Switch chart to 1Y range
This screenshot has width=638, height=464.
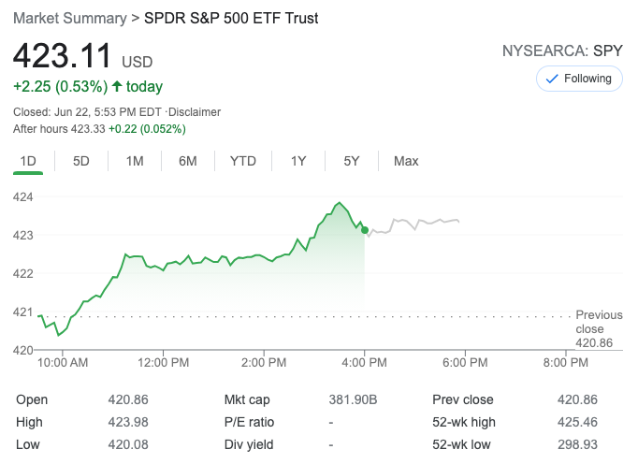298,161
